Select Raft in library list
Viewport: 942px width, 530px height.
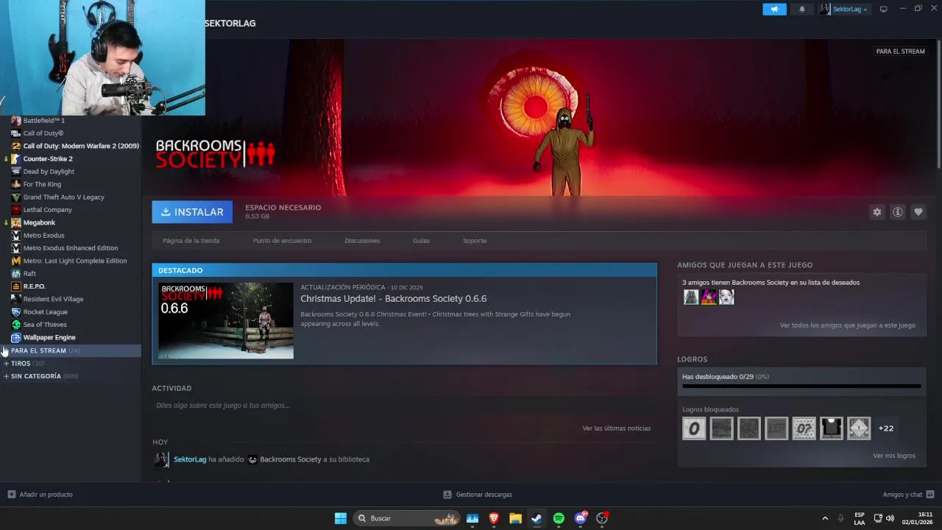29,274
